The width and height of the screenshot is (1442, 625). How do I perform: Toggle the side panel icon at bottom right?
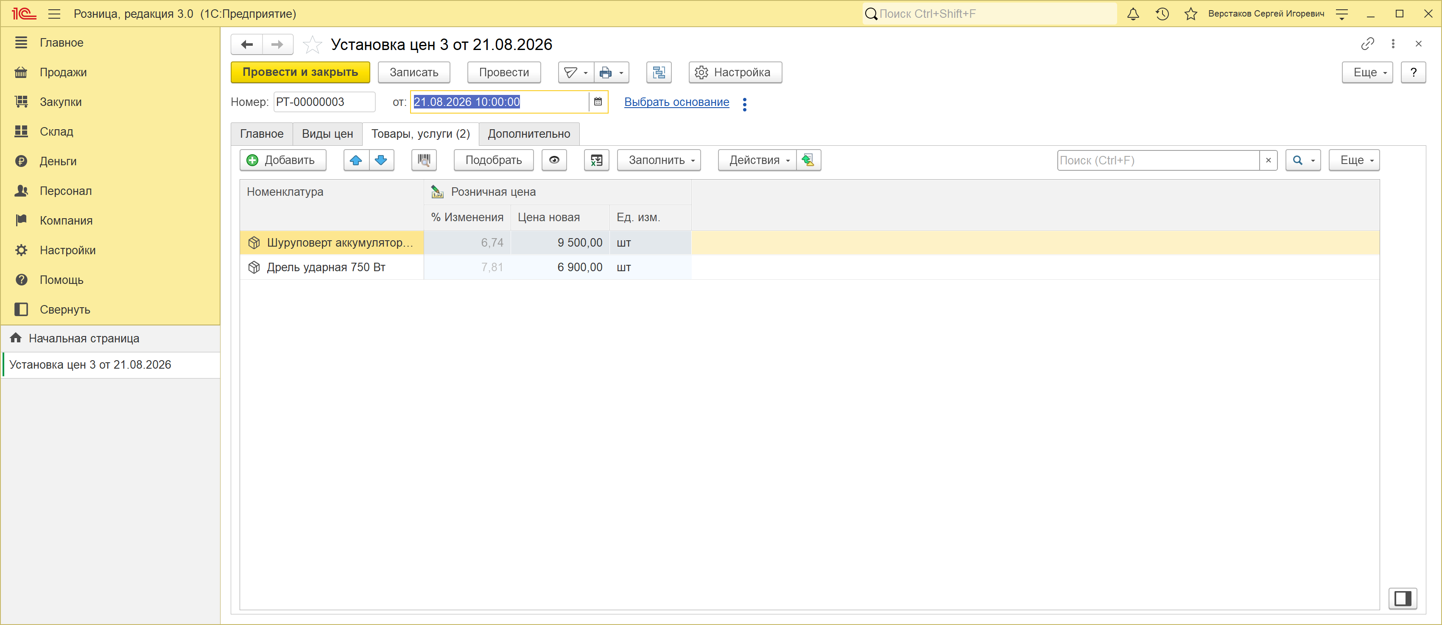[1403, 599]
